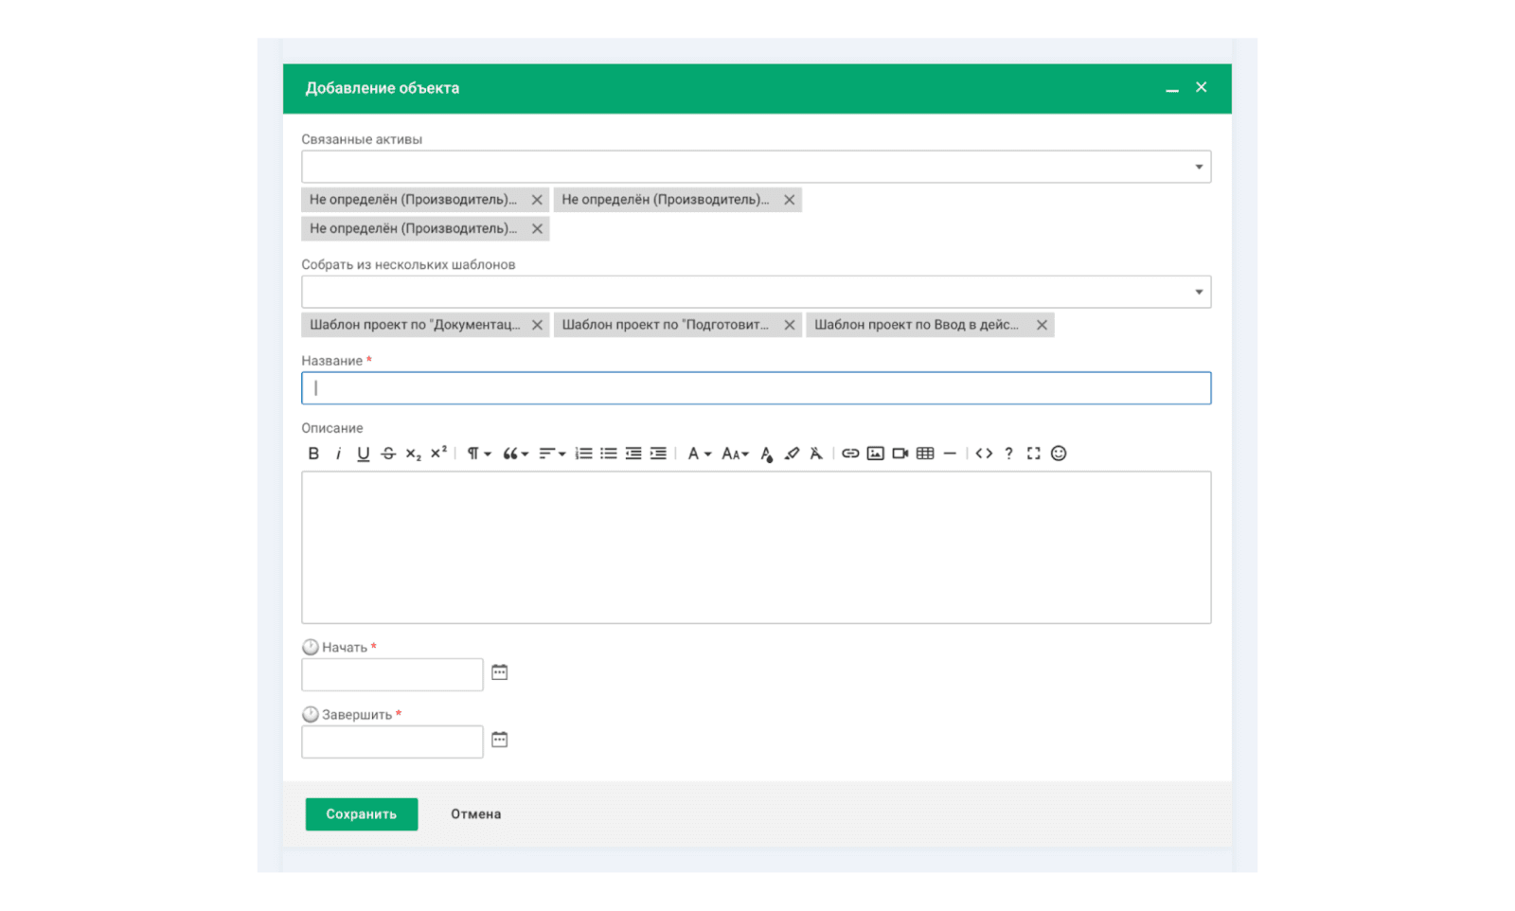Viewport: 1515px width, 911px height.
Task: Remove the Шаблон проект по Ввод tag
Action: pyautogui.click(x=1042, y=325)
